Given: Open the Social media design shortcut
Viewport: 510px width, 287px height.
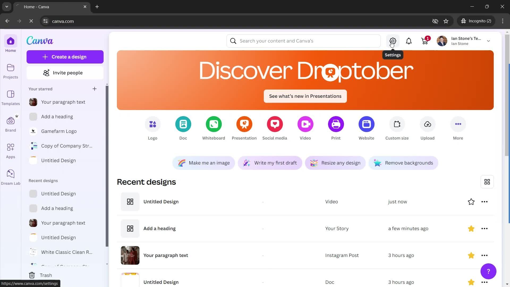Looking at the screenshot, I should (275, 124).
